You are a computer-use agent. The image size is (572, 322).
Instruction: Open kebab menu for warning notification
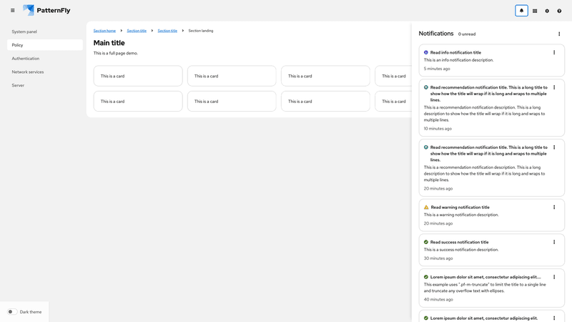554,208
